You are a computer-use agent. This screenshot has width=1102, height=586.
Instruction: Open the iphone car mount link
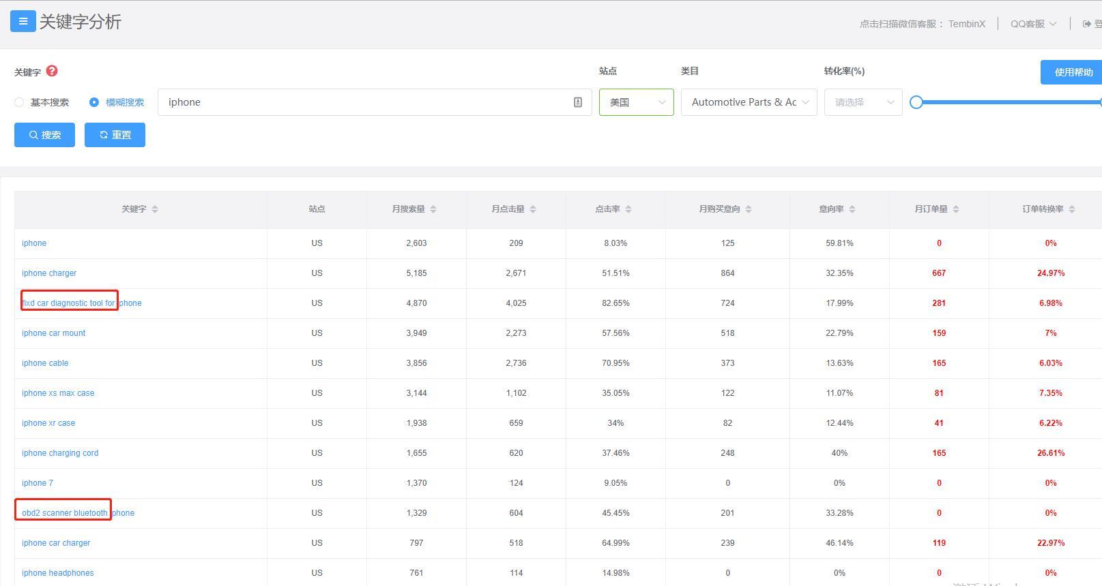[53, 333]
